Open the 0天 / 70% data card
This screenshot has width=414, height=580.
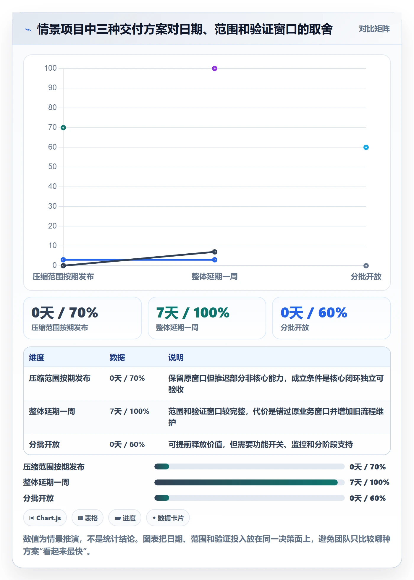(x=83, y=318)
